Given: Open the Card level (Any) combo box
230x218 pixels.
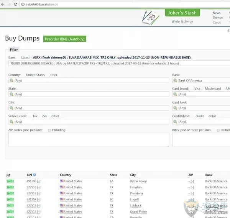Looking at the screenshot, I should (x=201, y=108).
